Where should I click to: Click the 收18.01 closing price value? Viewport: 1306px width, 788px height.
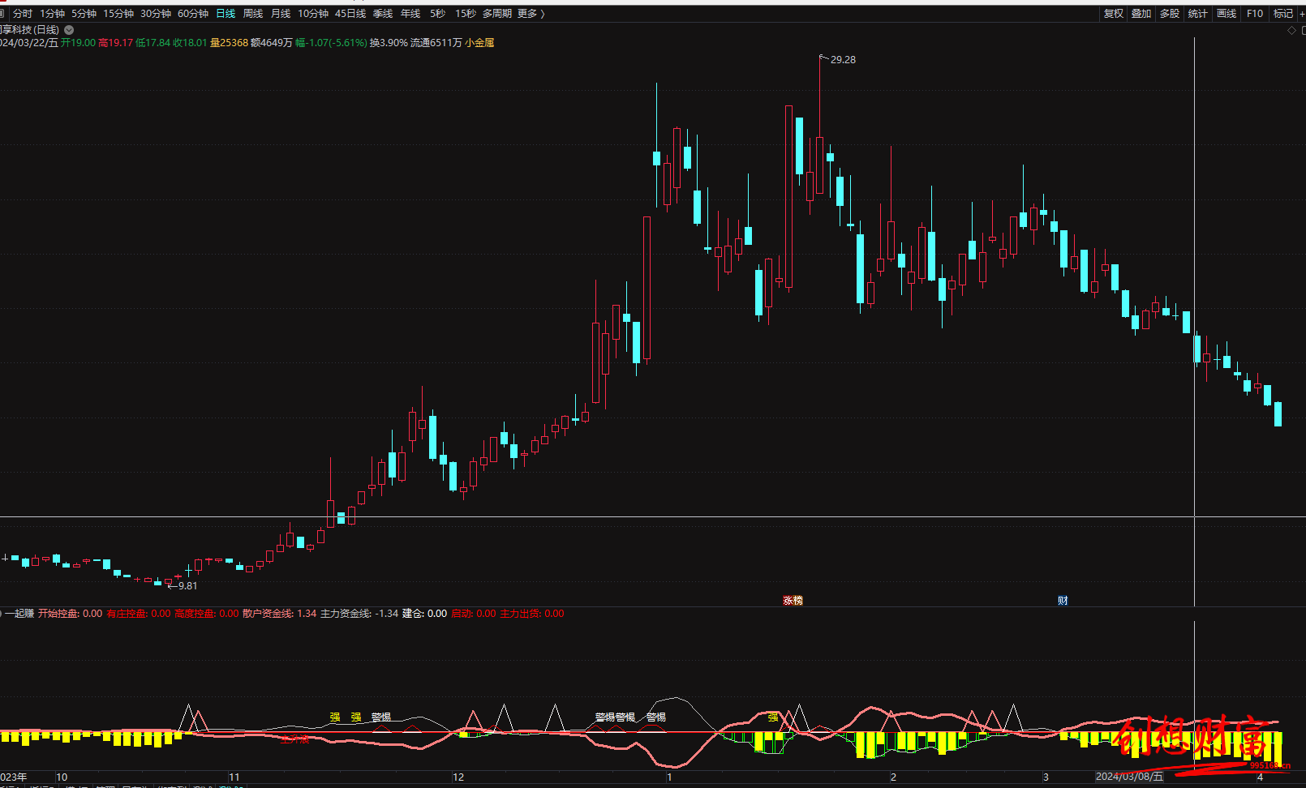pyautogui.click(x=190, y=43)
